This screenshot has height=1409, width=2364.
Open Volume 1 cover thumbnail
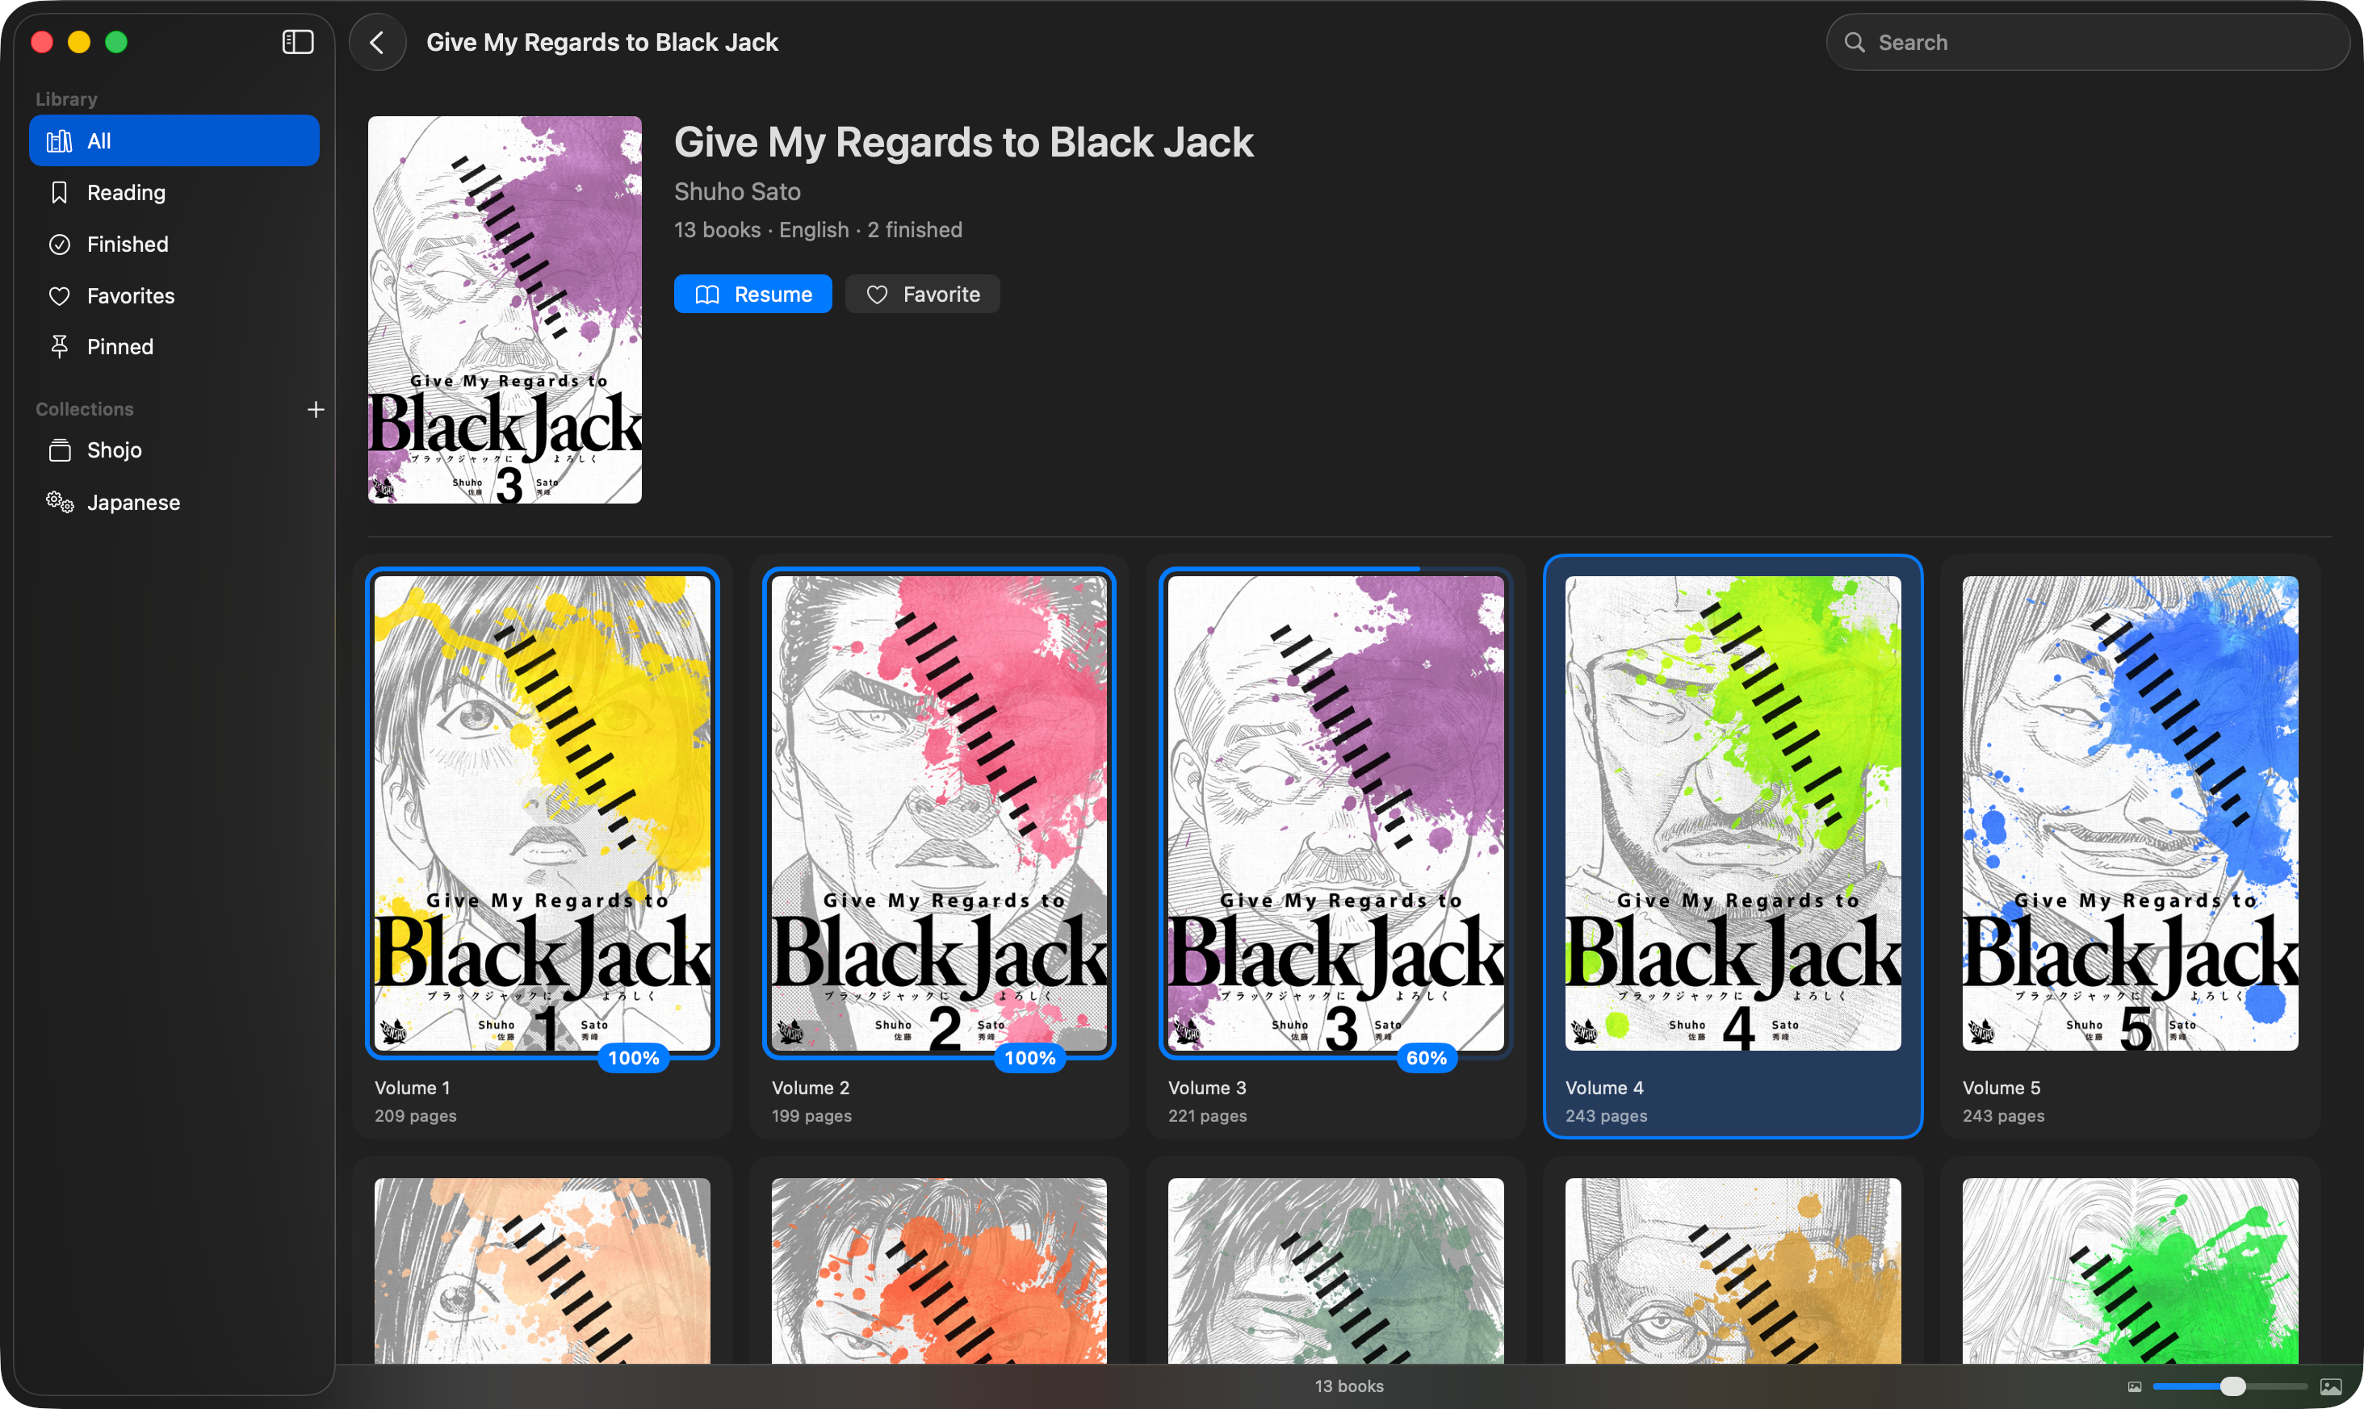point(543,813)
